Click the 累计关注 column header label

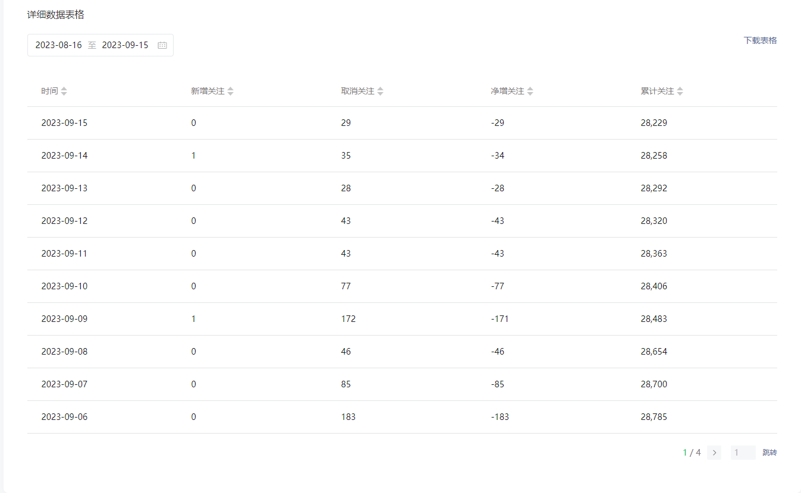click(657, 91)
